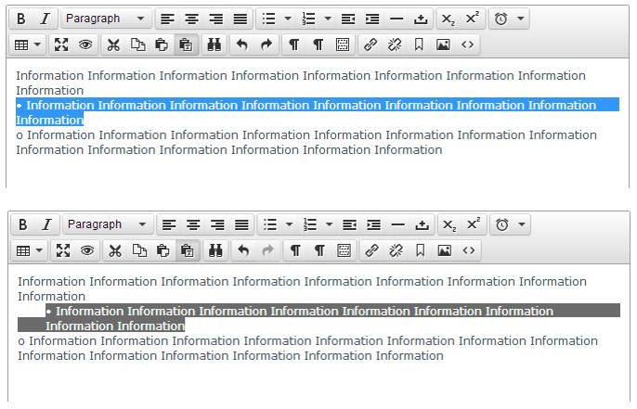Open Paragraph format dropdown in top editor
This screenshot has width=637, height=409.
pos(106,19)
